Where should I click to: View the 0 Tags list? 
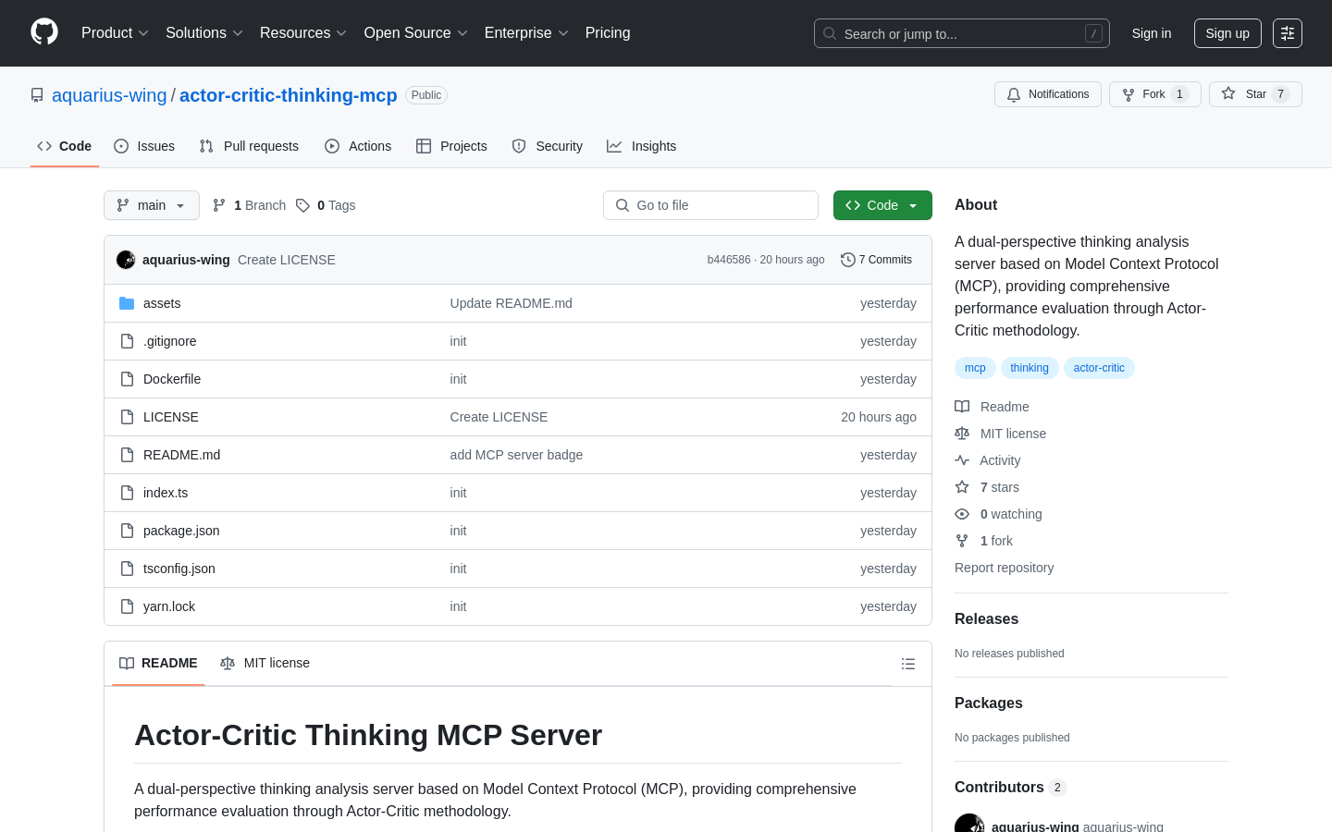[326, 205]
